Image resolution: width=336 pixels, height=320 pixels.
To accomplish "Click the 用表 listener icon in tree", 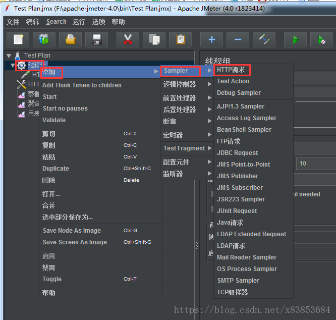I will point(21,114).
